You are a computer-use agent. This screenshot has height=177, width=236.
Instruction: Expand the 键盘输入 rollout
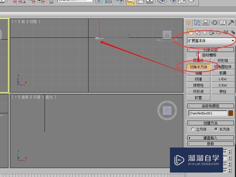[x=211, y=138]
